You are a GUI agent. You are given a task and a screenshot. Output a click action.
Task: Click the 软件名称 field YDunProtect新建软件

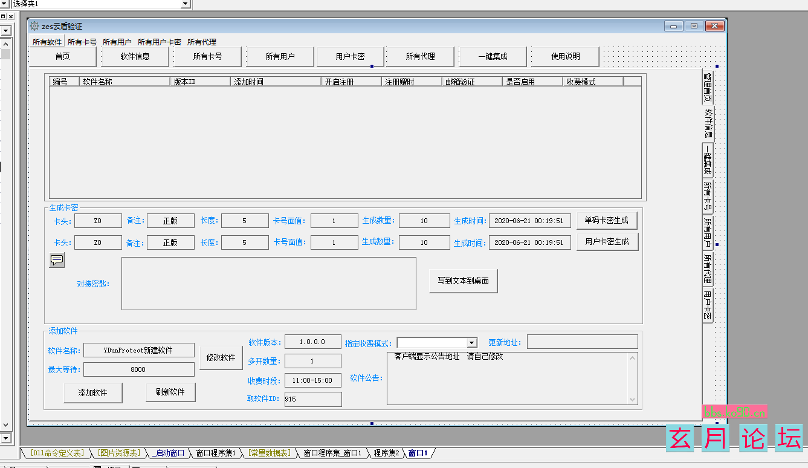[138, 350]
